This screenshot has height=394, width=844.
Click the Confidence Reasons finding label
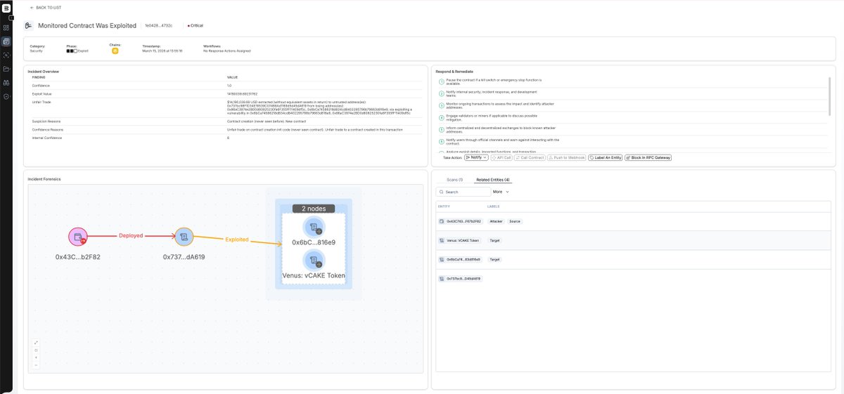tap(46, 129)
